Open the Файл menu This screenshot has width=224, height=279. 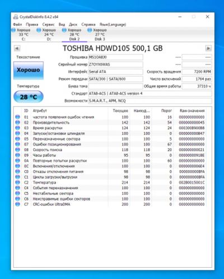tap(17, 25)
